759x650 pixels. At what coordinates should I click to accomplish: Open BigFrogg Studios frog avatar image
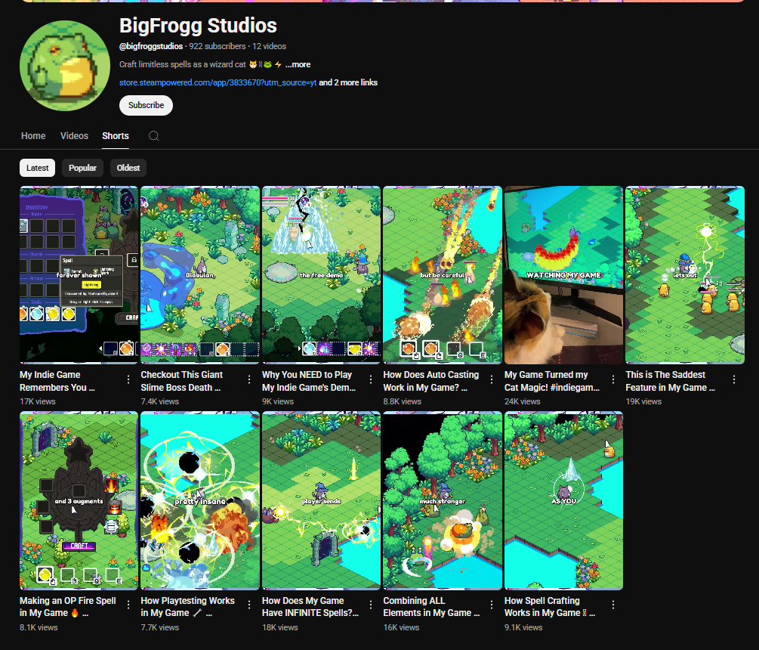coord(65,66)
